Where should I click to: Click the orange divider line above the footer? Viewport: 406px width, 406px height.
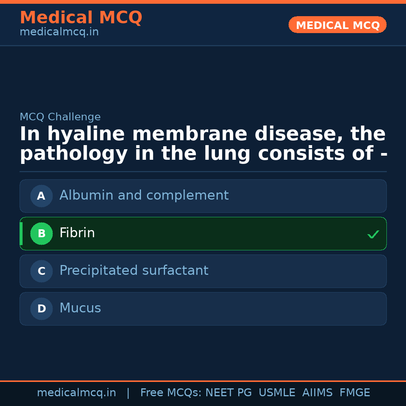tap(203, 380)
